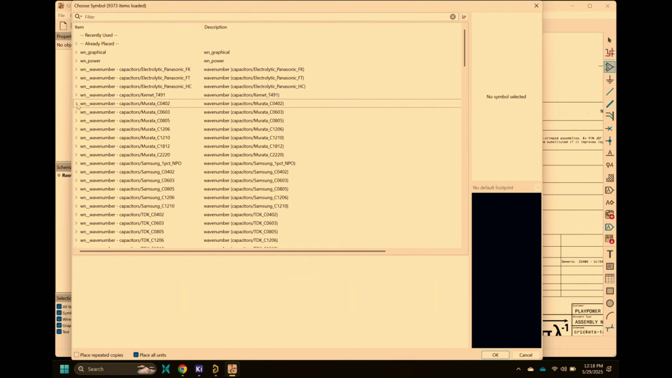Confirm with the OK button
The image size is (672, 378).
tap(495, 355)
